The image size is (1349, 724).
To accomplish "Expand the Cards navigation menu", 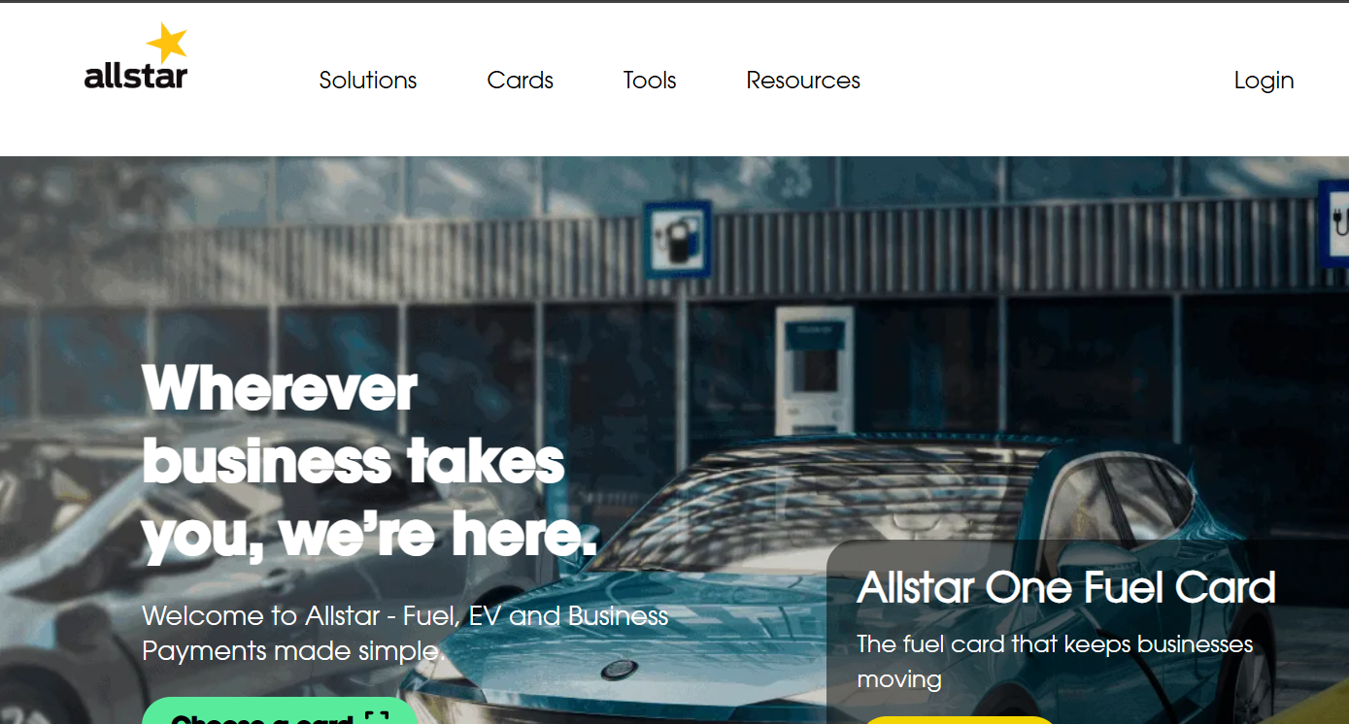I will [x=521, y=81].
